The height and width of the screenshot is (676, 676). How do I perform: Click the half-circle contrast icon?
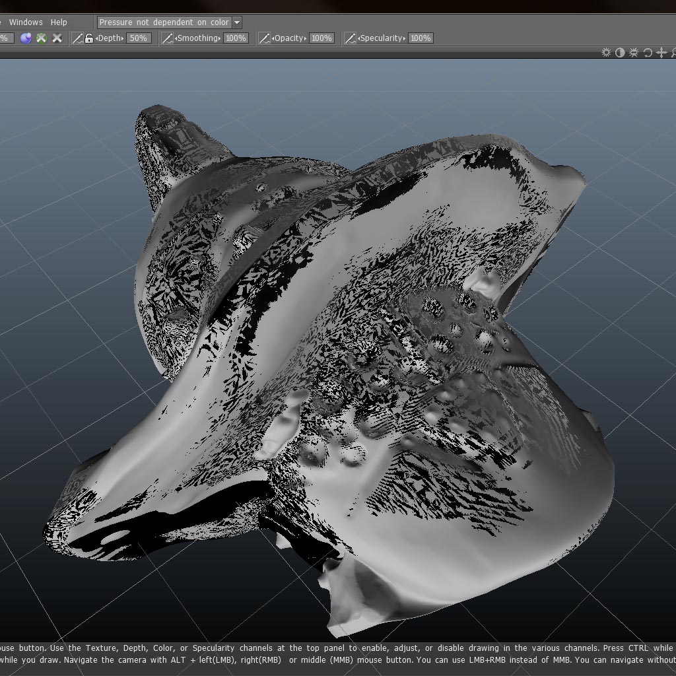coord(620,53)
